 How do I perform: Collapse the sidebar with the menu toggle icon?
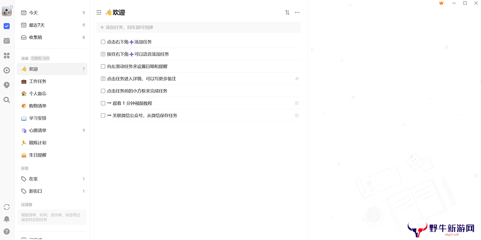click(99, 12)
